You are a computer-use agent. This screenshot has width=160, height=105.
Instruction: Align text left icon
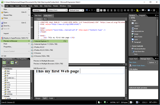click(108, 10)
